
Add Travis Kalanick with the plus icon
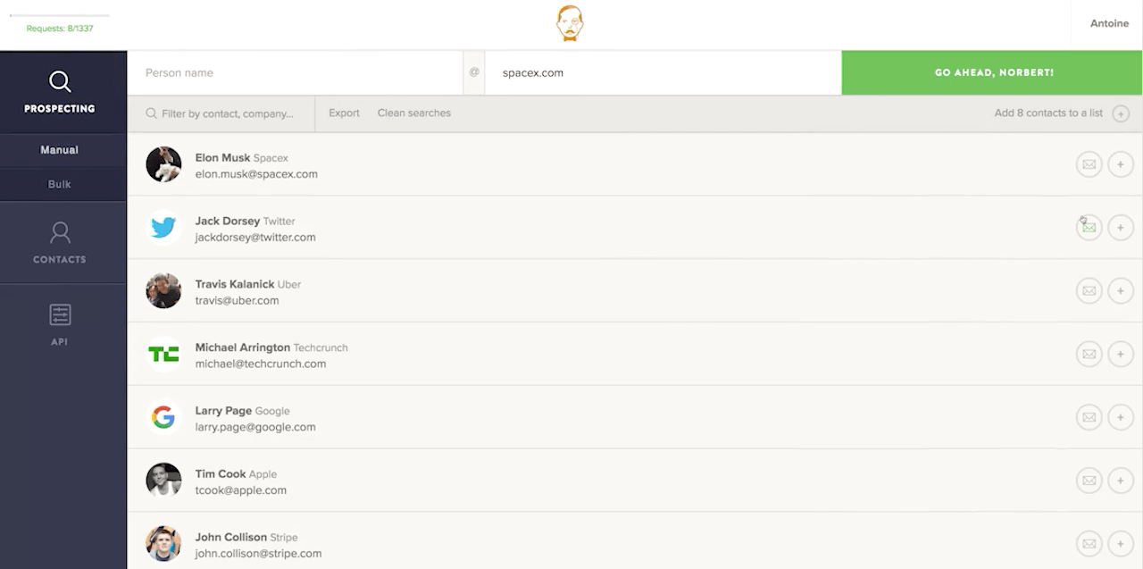[x=1121, y=290]
